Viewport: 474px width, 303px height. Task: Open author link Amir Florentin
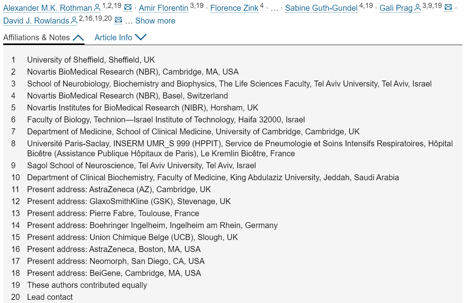pyautogui.click(x=164, y=8)
